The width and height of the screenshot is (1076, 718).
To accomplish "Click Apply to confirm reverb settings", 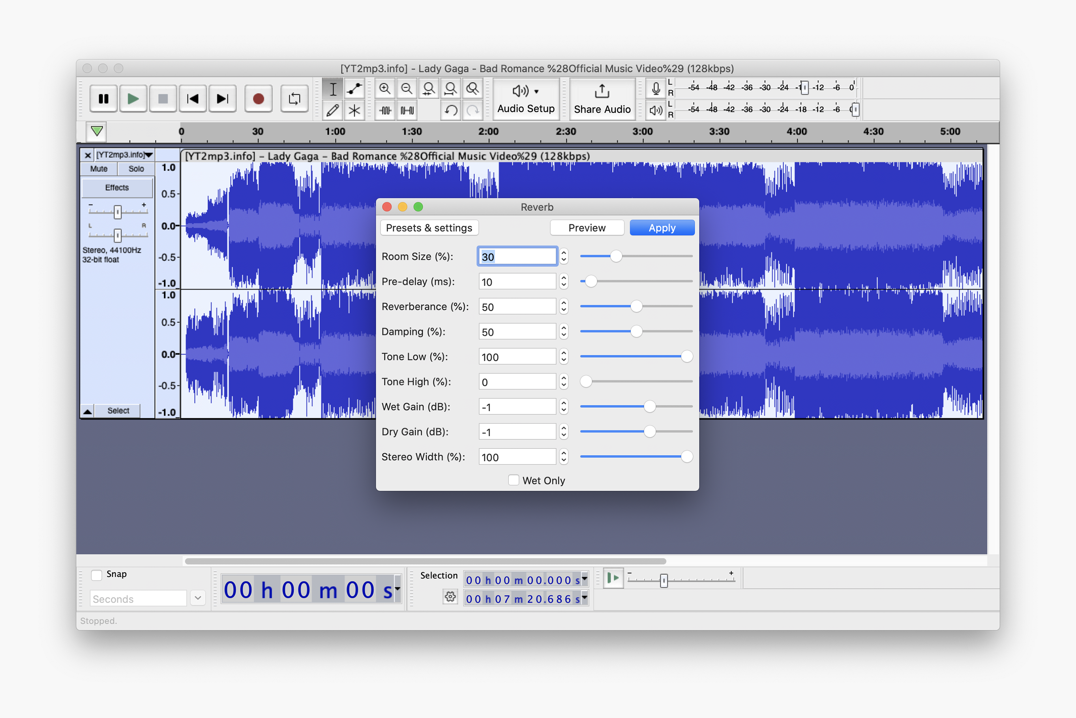I will click(x=662, y=227).
